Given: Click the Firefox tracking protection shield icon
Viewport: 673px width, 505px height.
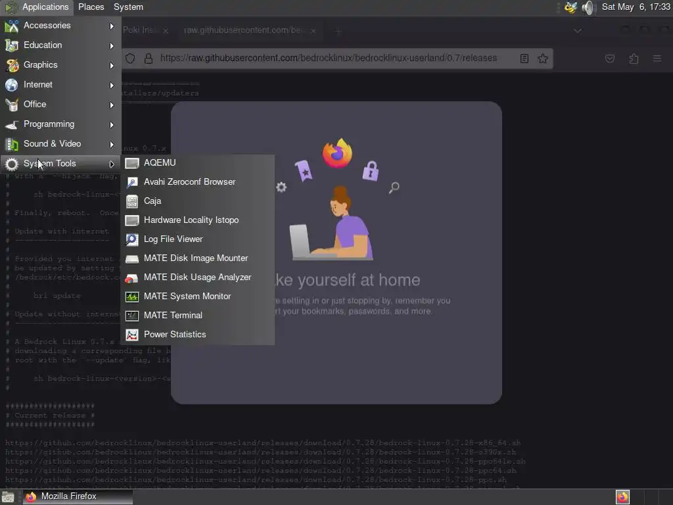Looking at the screenshot, I should click(x=130, y=59).
